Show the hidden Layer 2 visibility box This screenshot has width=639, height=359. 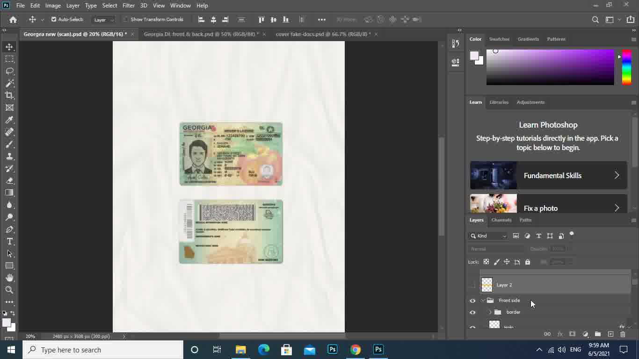click(x=472, y=285)
